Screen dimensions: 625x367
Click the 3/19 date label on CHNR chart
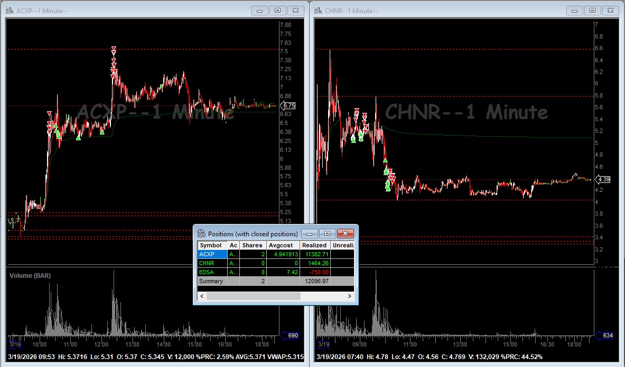(323, 344)
